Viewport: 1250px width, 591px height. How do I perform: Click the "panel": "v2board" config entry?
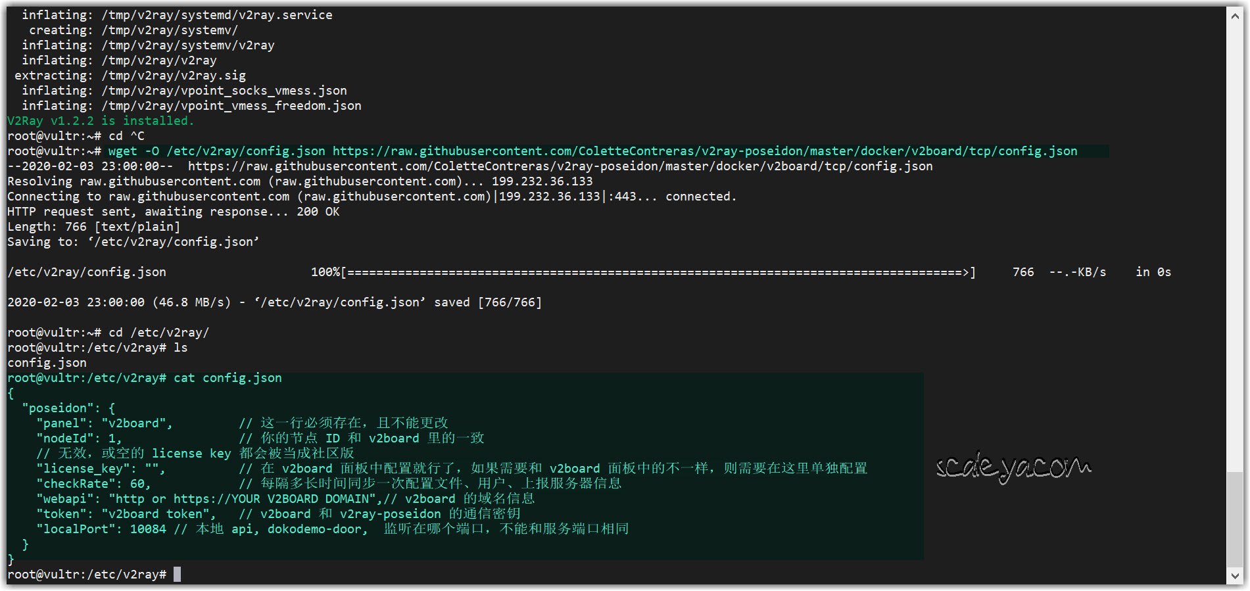click(105, 423)
